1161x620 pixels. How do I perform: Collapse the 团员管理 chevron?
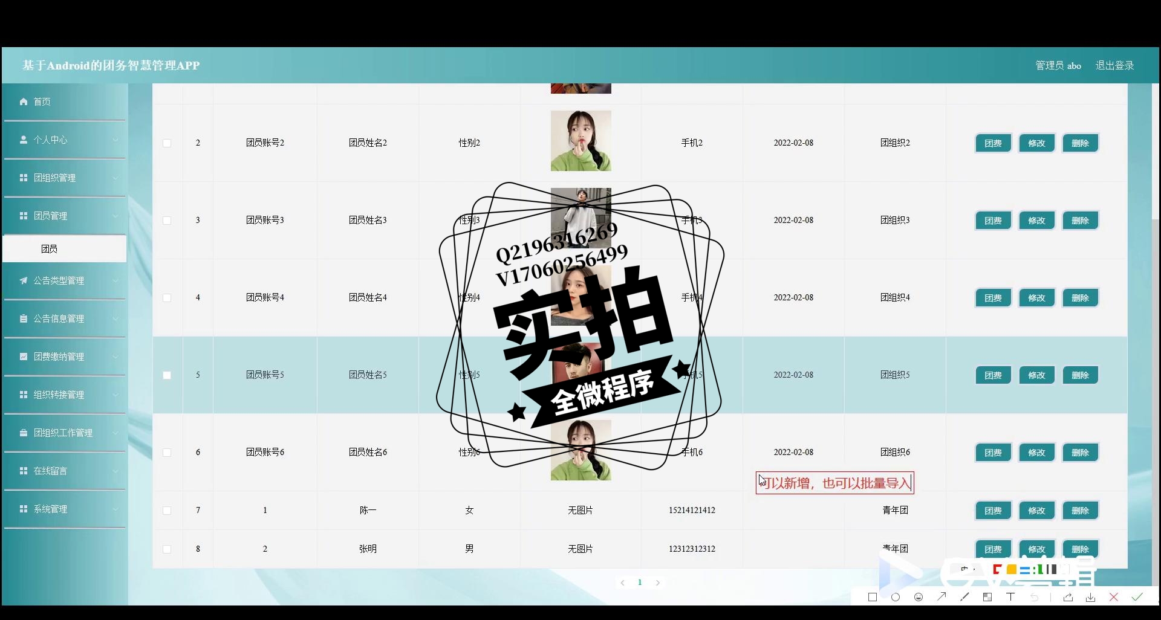[115, 216]
